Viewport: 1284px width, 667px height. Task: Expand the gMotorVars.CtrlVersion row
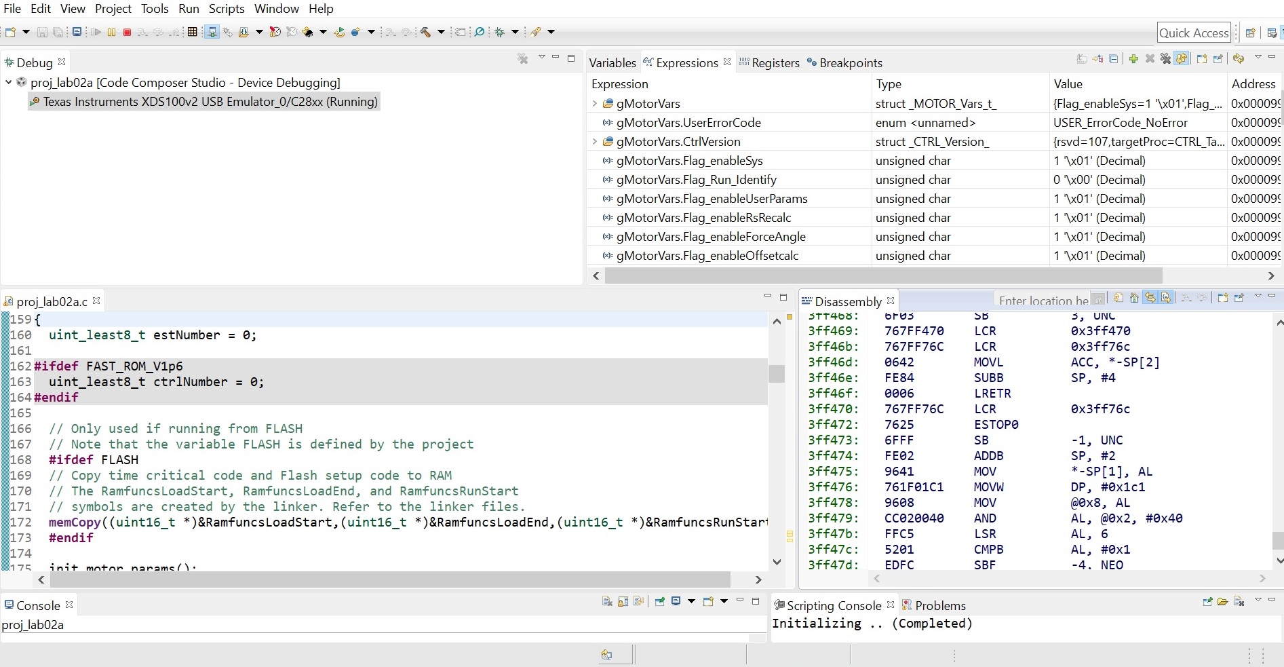[595, 141]
